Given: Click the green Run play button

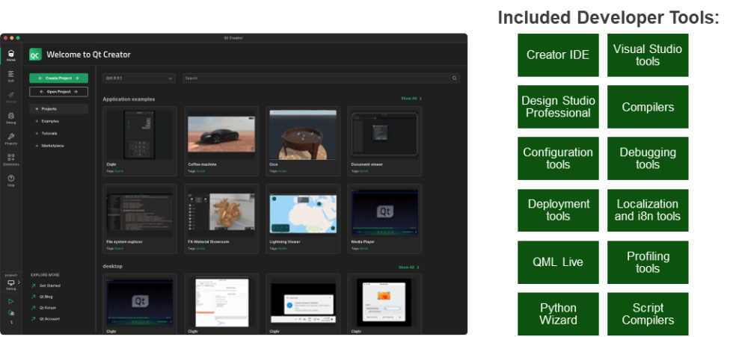Looking at the screenshot, I should point(10,302).
